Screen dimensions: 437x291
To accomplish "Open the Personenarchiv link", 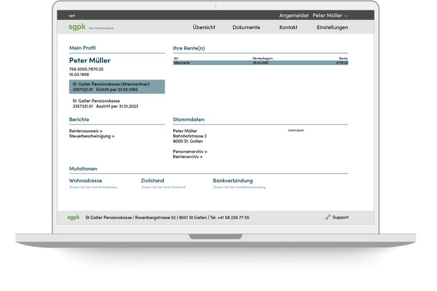I will click(x=190, y=151).
